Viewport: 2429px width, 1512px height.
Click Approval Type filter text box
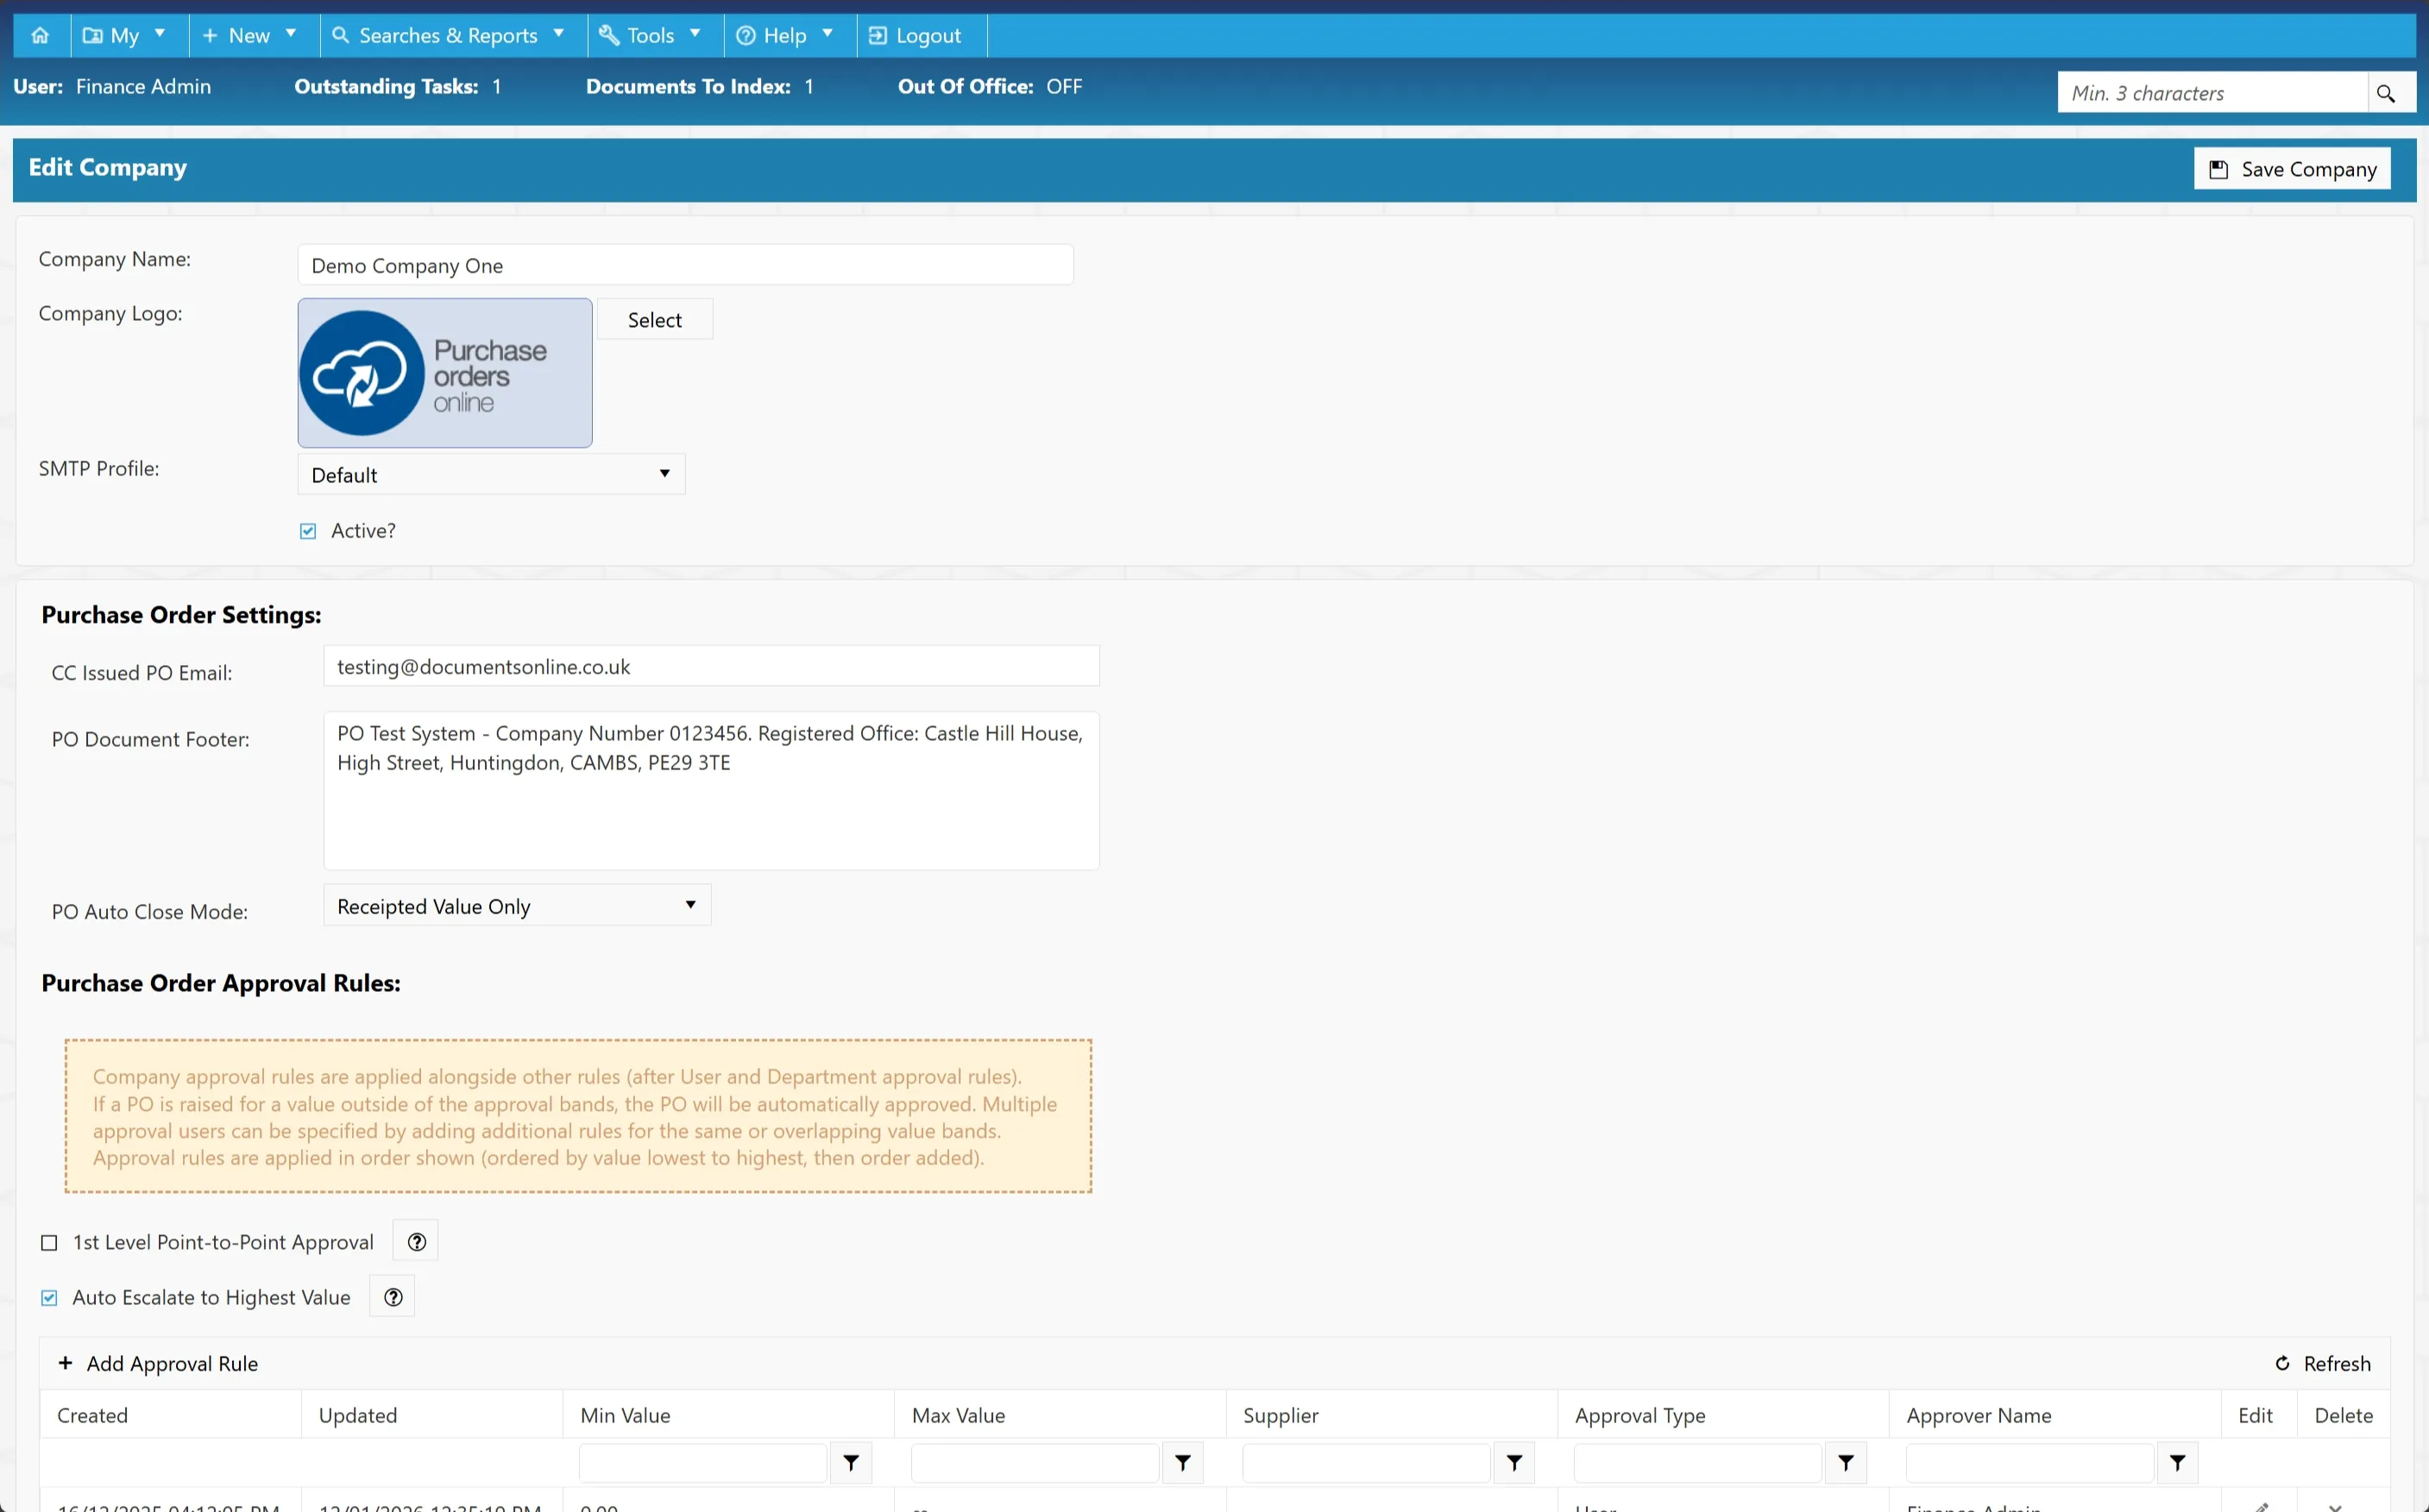[1697, 1463]
